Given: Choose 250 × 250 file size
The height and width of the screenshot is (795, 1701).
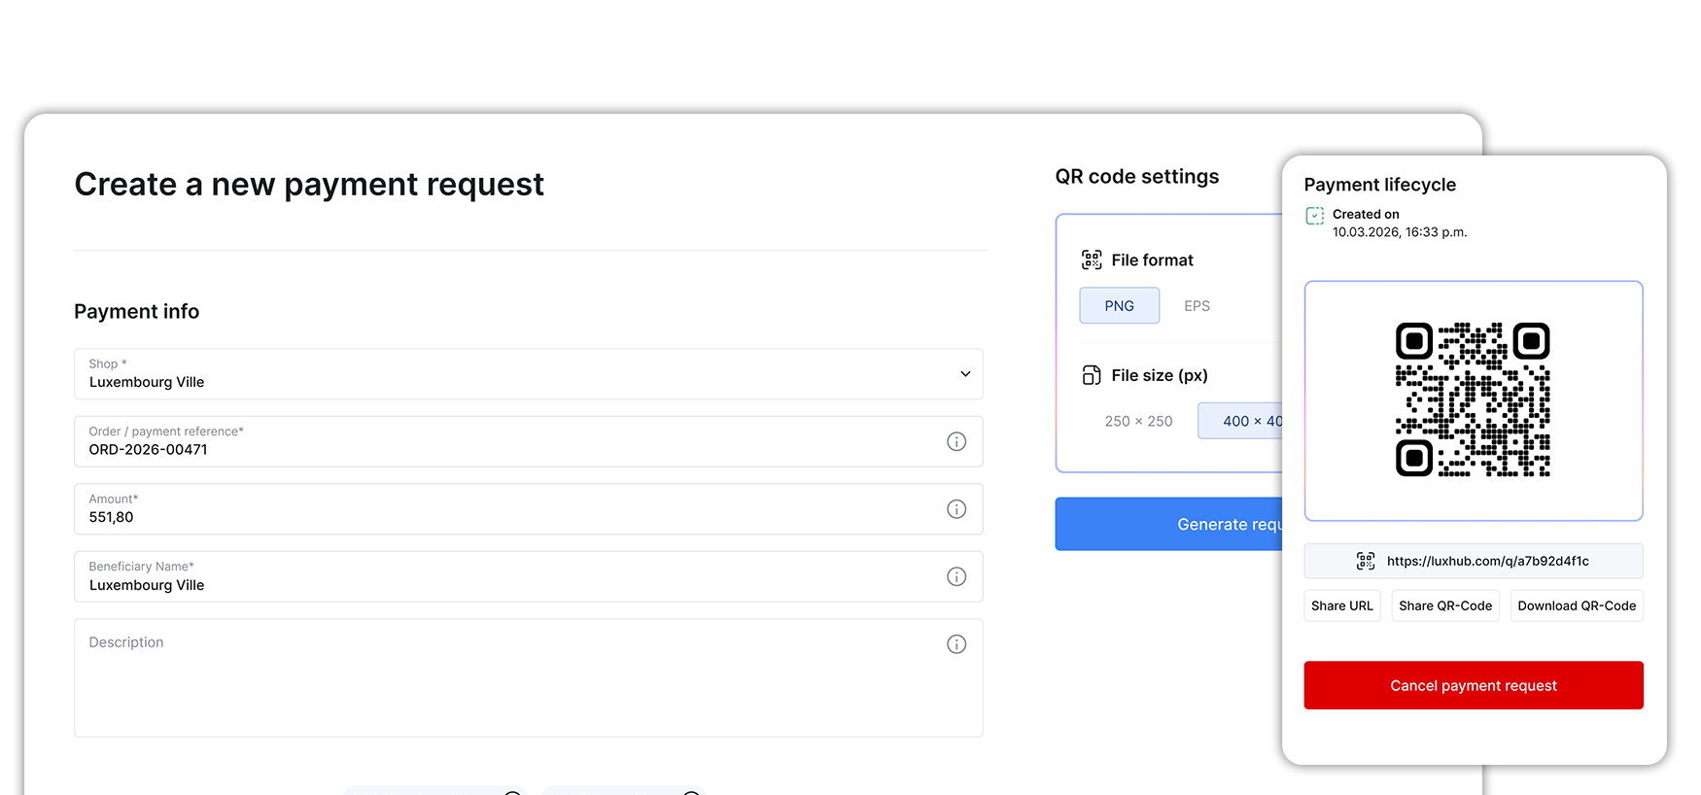Looking at the screenshot, I should click(x=1138, y=421).
